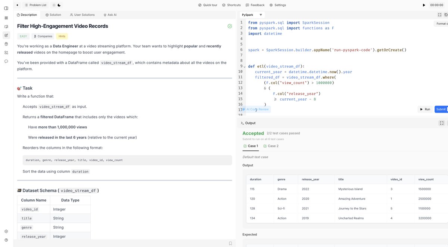Open the dashboard grid icon in sidebar
Screen dimensions: 448x247
(x=6, y=18)
